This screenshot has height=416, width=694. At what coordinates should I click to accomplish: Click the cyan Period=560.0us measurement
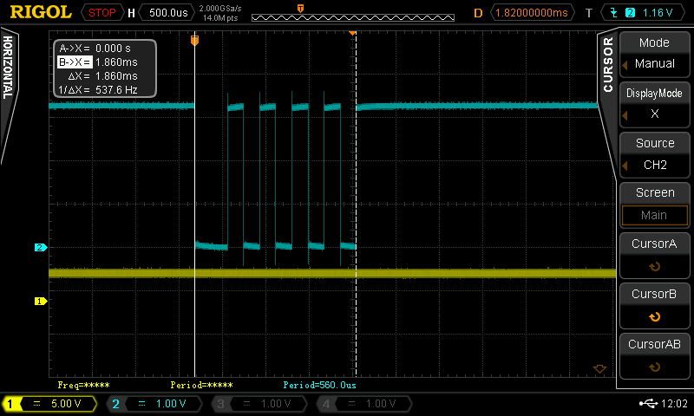pos(319,385)
